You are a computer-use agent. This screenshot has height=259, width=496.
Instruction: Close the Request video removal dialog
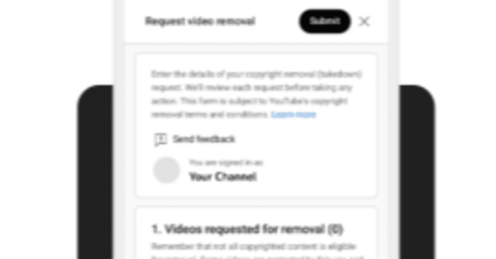pos(364,21)
